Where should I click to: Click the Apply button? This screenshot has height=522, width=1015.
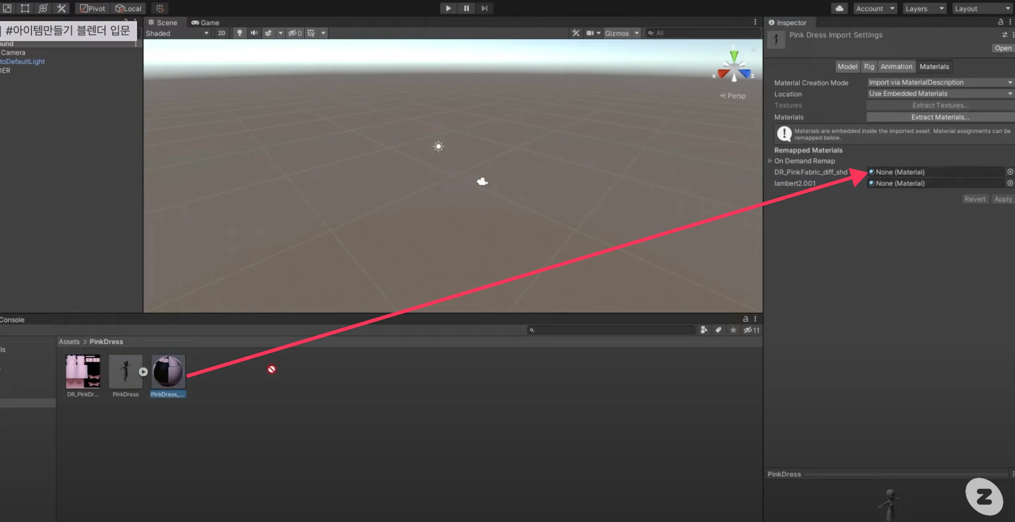[x=1003, y=199]
